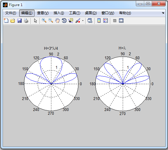Image resolution: width=168 pixels, height=150 pixels.
Task: Insert a legend via toolbar icon
Action: coord(106,21)
